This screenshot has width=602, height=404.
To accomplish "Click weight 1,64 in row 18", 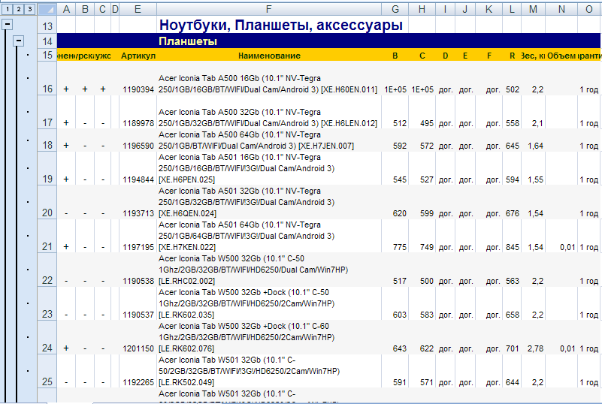I will [535, 146].
